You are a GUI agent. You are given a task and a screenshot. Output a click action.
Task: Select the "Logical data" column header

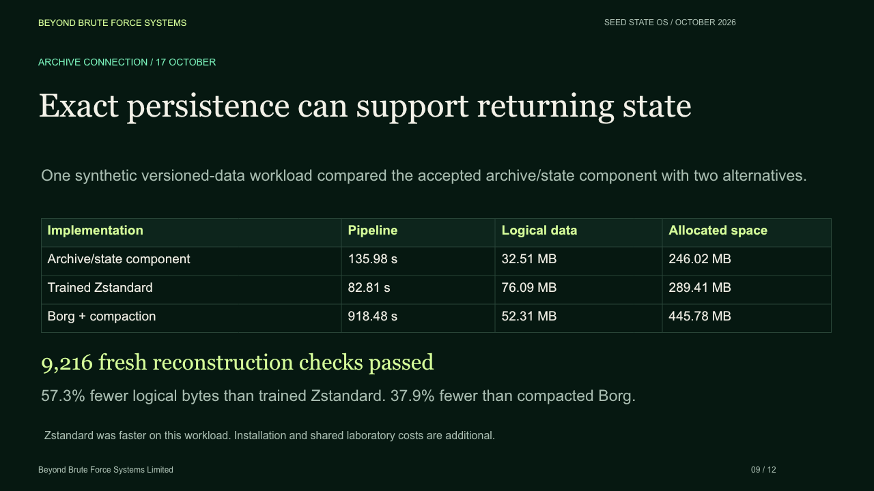coord(578,233)
